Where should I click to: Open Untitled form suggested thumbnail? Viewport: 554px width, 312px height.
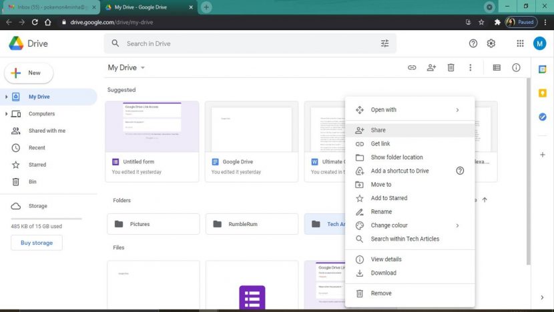pyautogui.click(x=152, y=127)
